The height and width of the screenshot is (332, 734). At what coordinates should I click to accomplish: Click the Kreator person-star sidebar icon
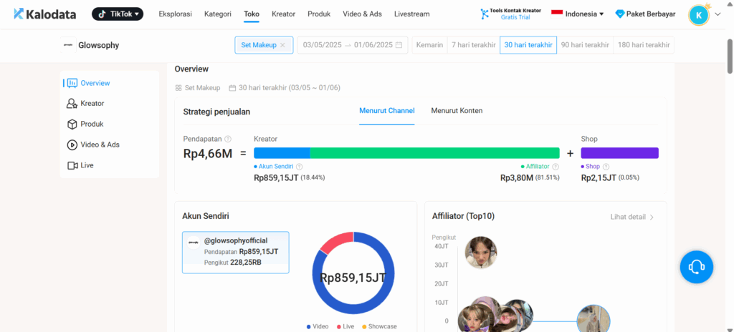point(72,103)
